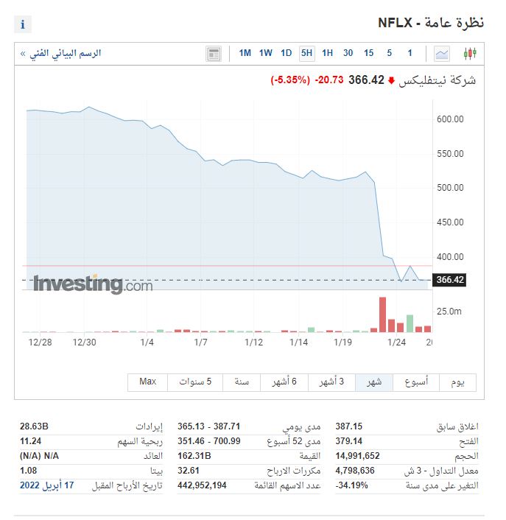
Task: Set interval to 30 minutes
Action: (348, 53)
